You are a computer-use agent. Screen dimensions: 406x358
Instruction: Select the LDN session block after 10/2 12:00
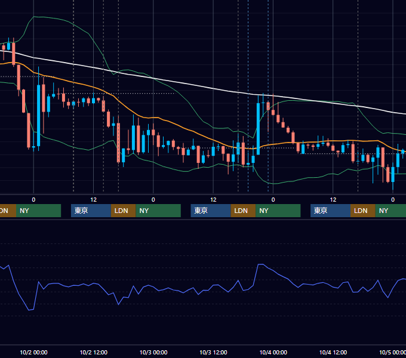[123, 211]
